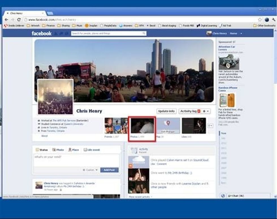Open Chris Henry profile link in header

pyautogui.click(x=217, y=33)
